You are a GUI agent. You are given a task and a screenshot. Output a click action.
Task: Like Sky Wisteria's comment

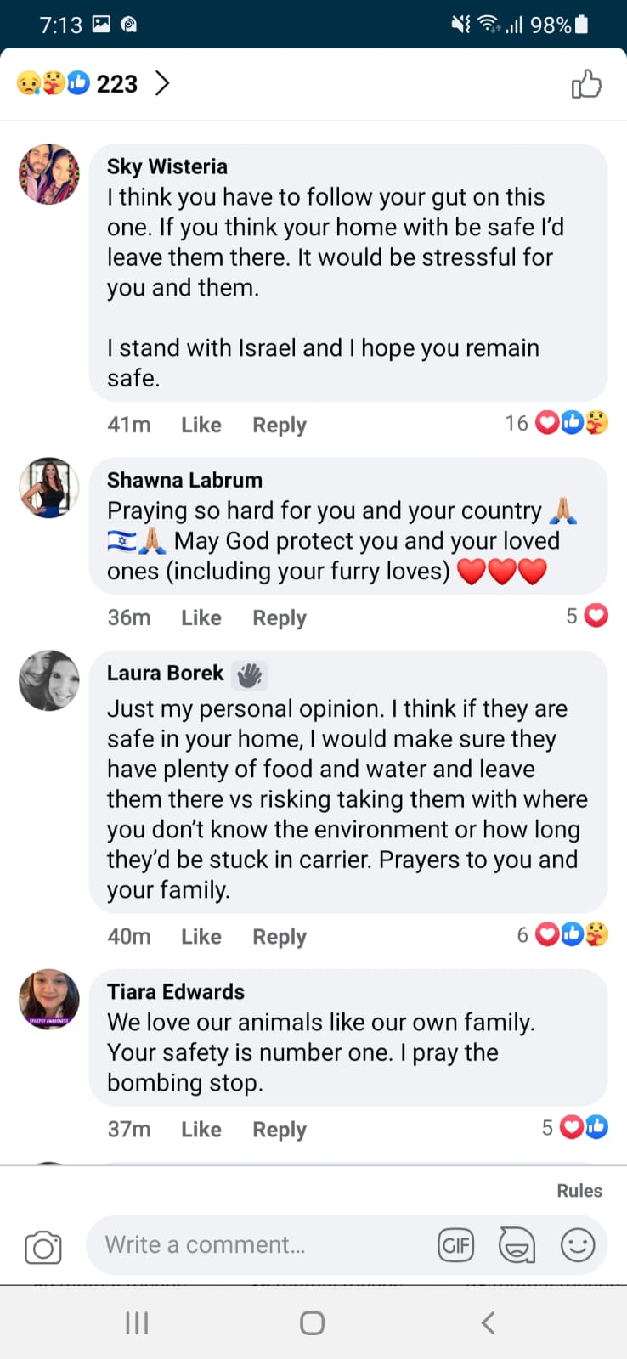pyautogui.click(x=201, y=425)
